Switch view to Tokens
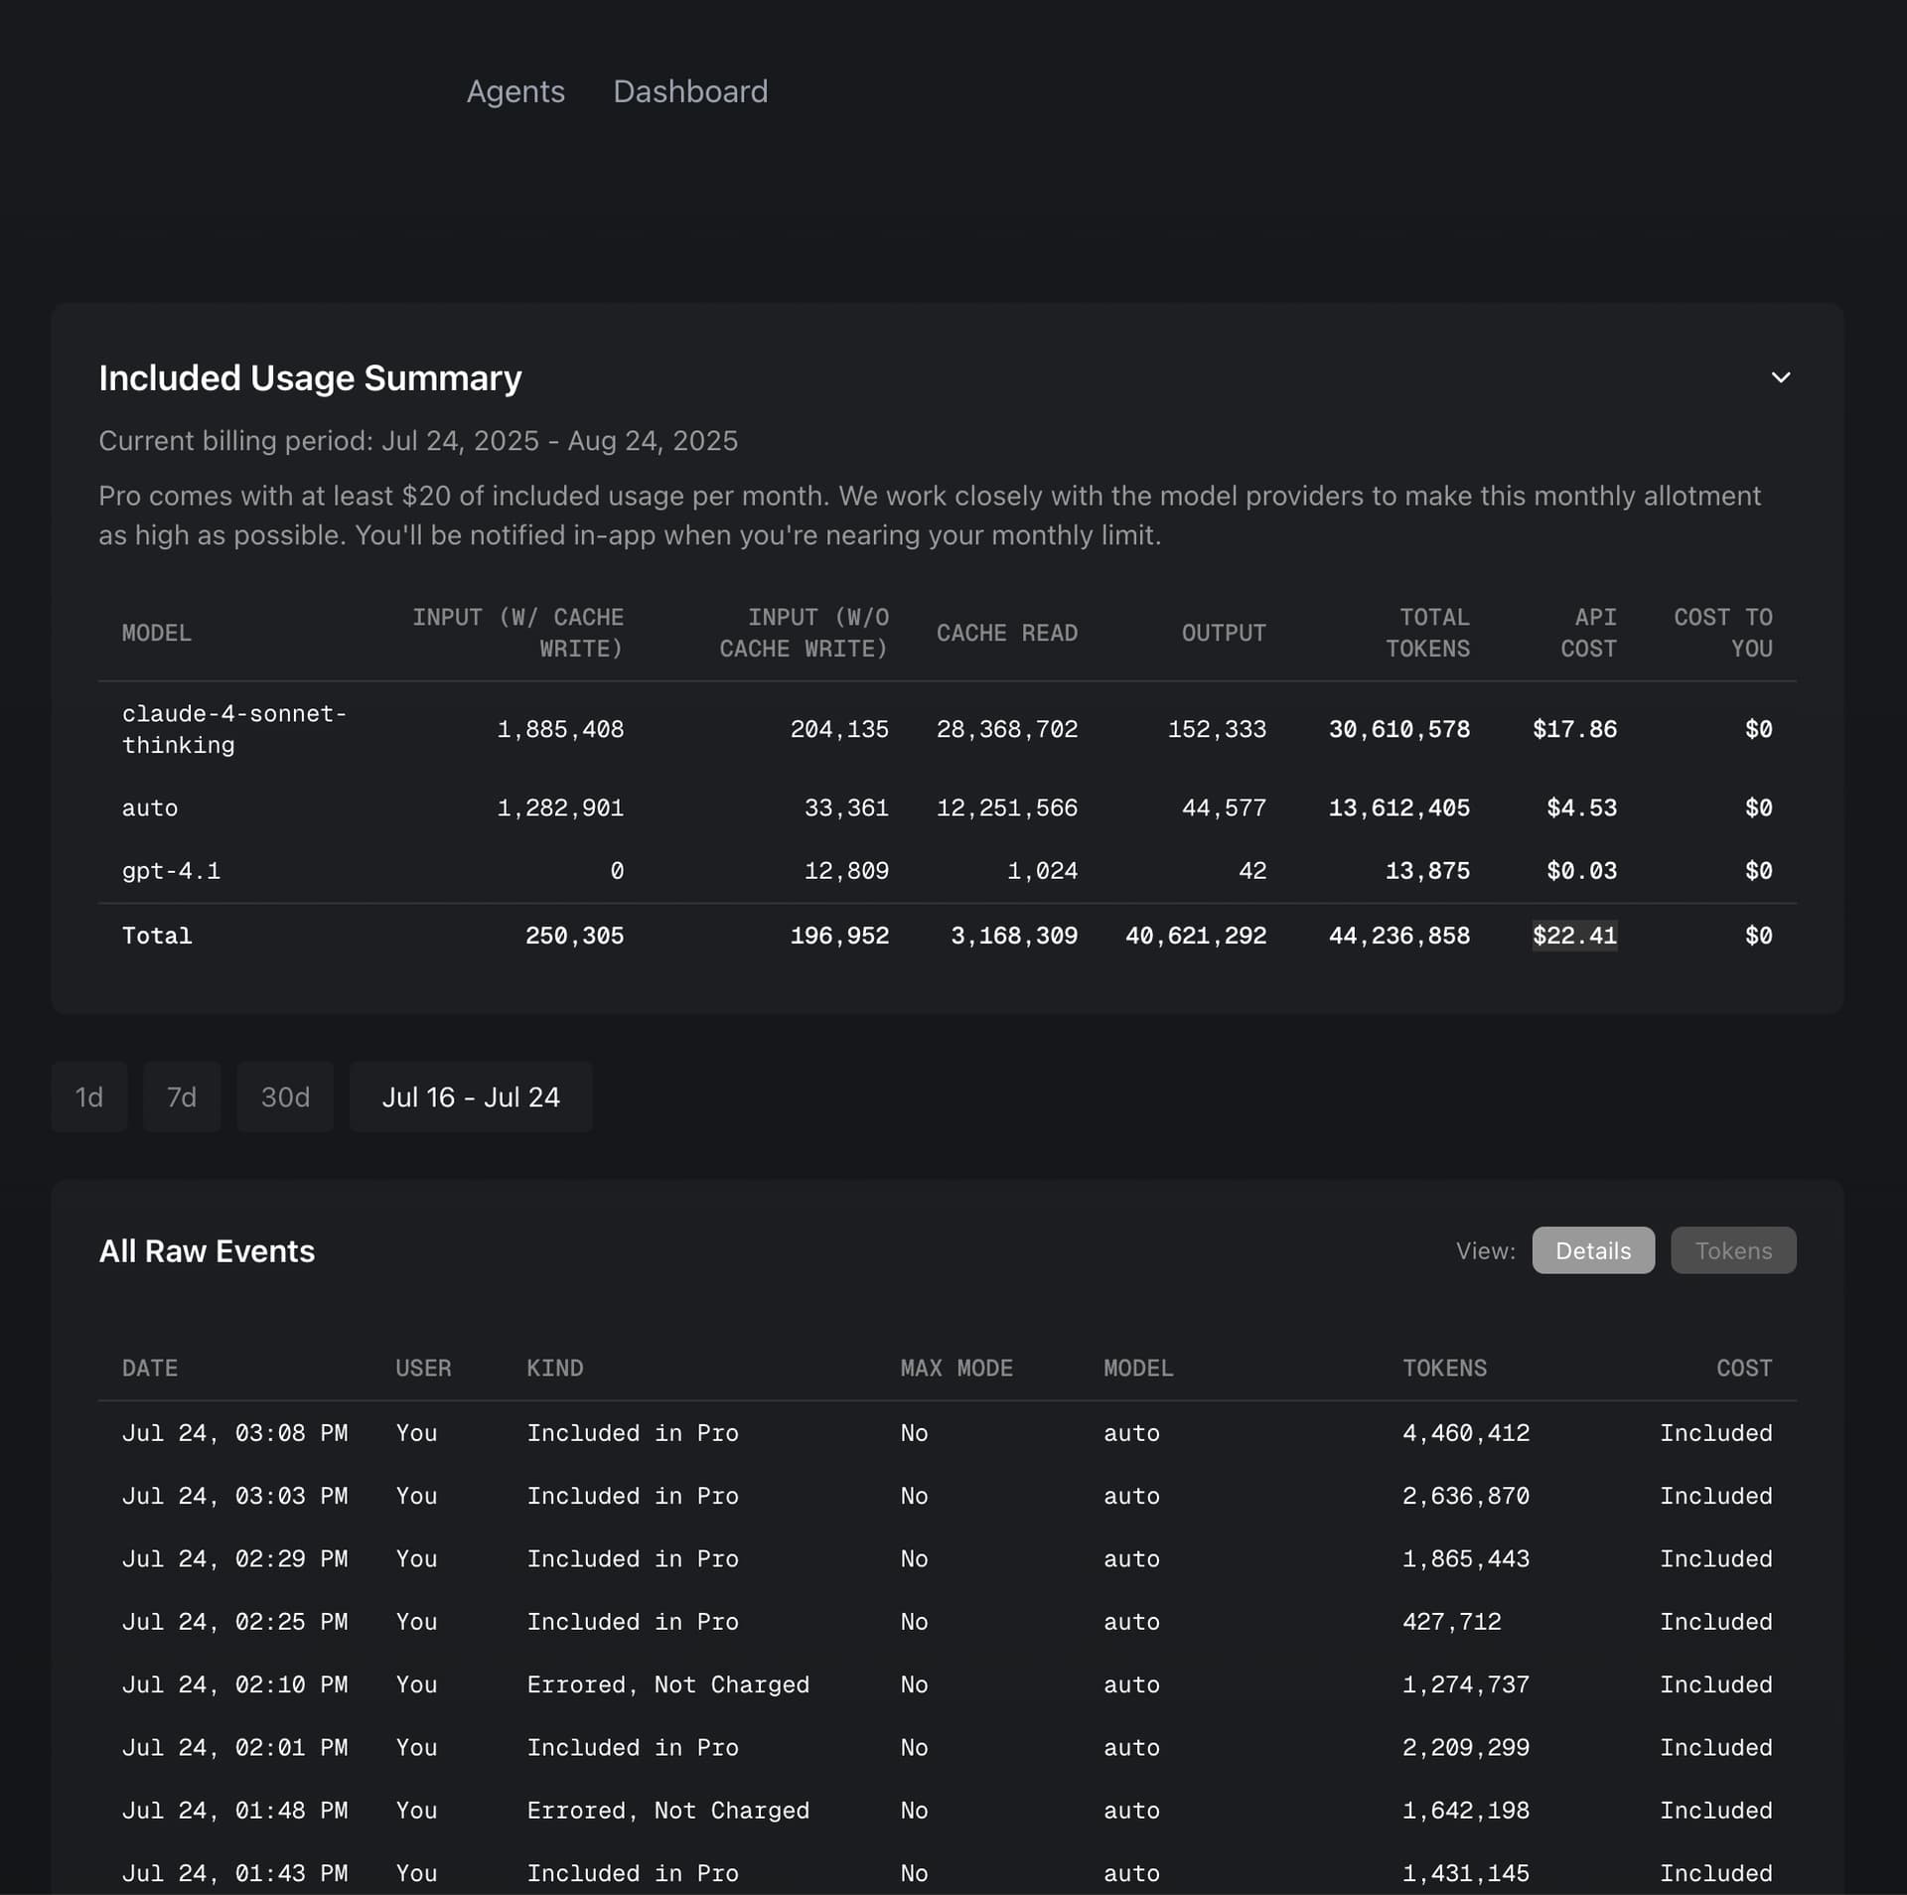Screen dimensions: 1907x1895 1732,1250
